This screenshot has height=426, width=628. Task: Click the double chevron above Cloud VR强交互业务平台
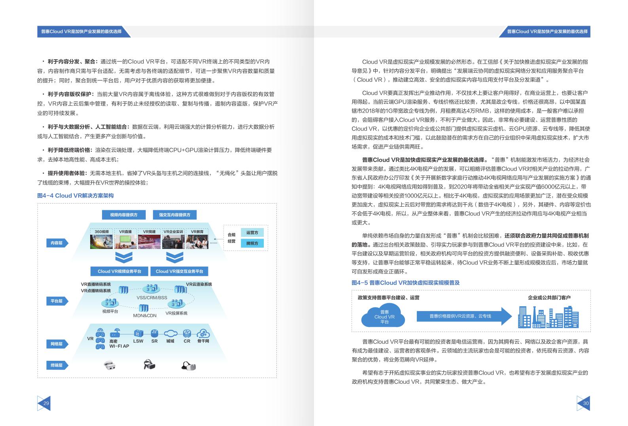coord(174,257)
